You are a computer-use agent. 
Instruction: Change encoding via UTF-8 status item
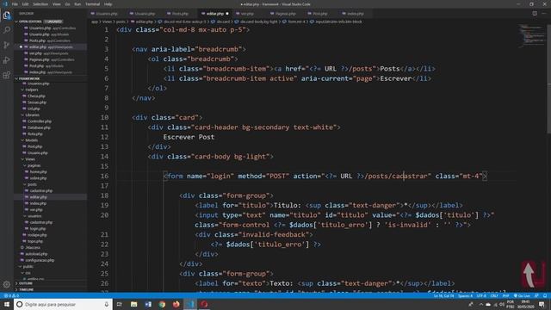tap(481, 295)
